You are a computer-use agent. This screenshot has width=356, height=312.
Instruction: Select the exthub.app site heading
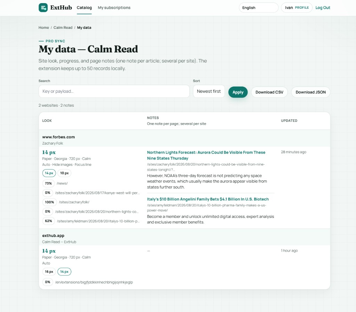[53, 236]
